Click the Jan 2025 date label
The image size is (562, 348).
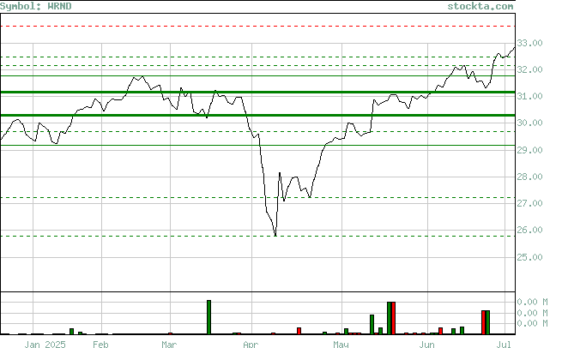tap(45, 344)
